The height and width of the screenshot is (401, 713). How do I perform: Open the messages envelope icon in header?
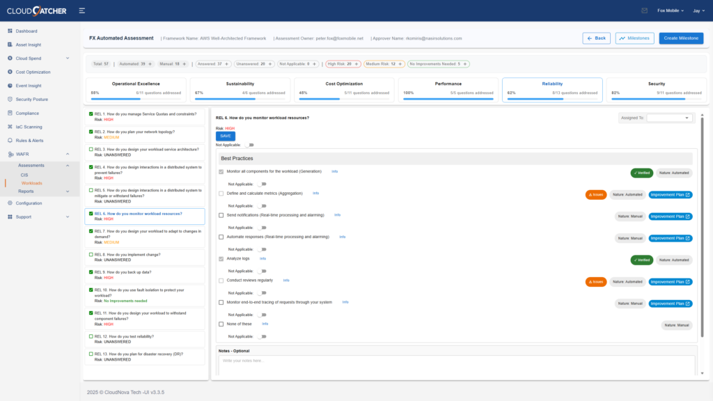point(643,10)
